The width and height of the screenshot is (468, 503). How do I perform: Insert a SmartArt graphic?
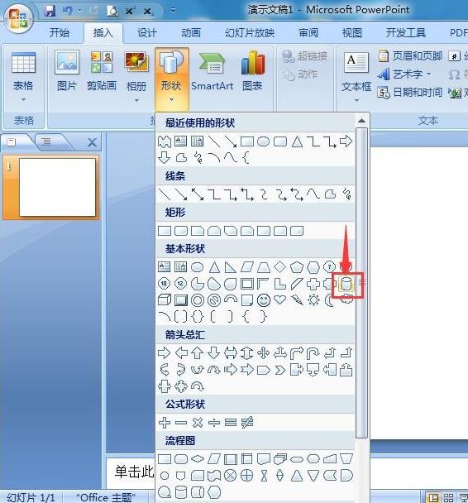coord(213,71)
